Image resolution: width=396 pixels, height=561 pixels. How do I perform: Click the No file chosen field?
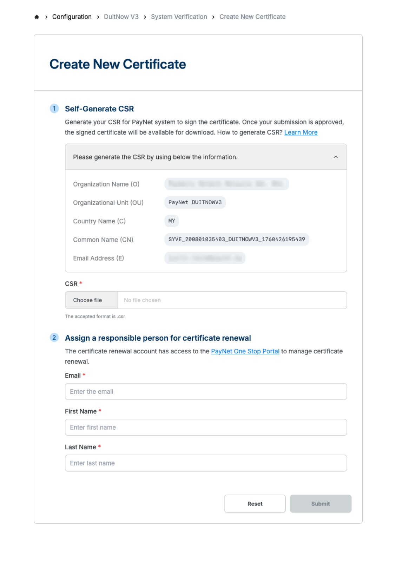pyautogui.click(x=232, y=300)
